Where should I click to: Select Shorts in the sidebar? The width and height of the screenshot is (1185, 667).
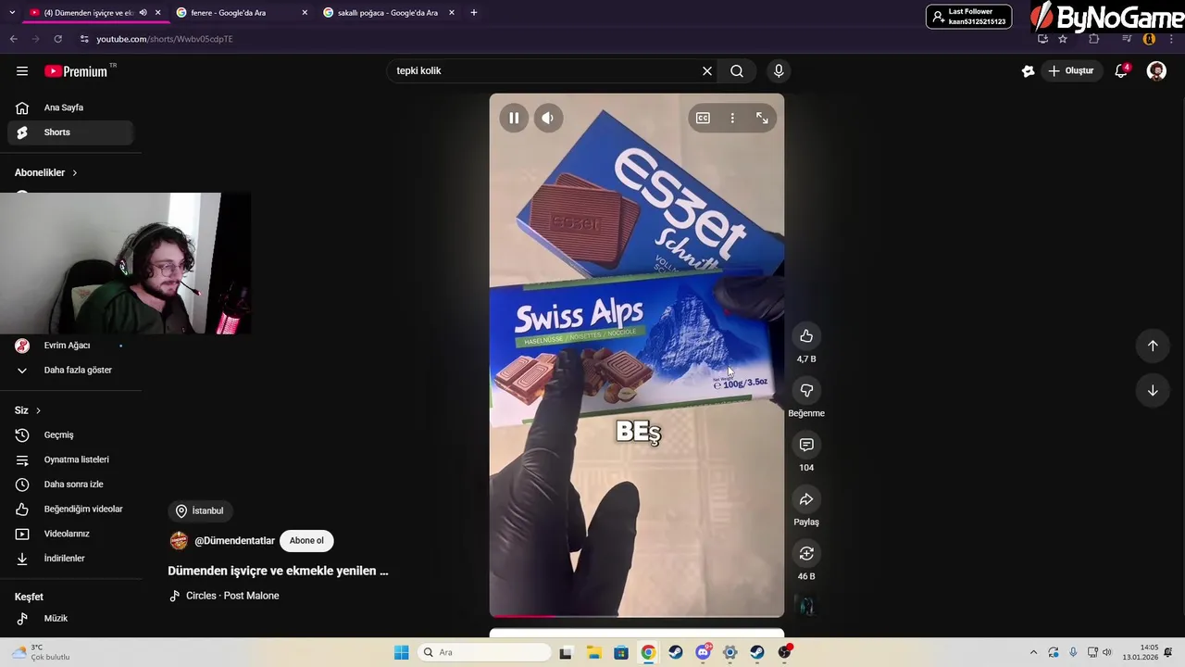70,132
